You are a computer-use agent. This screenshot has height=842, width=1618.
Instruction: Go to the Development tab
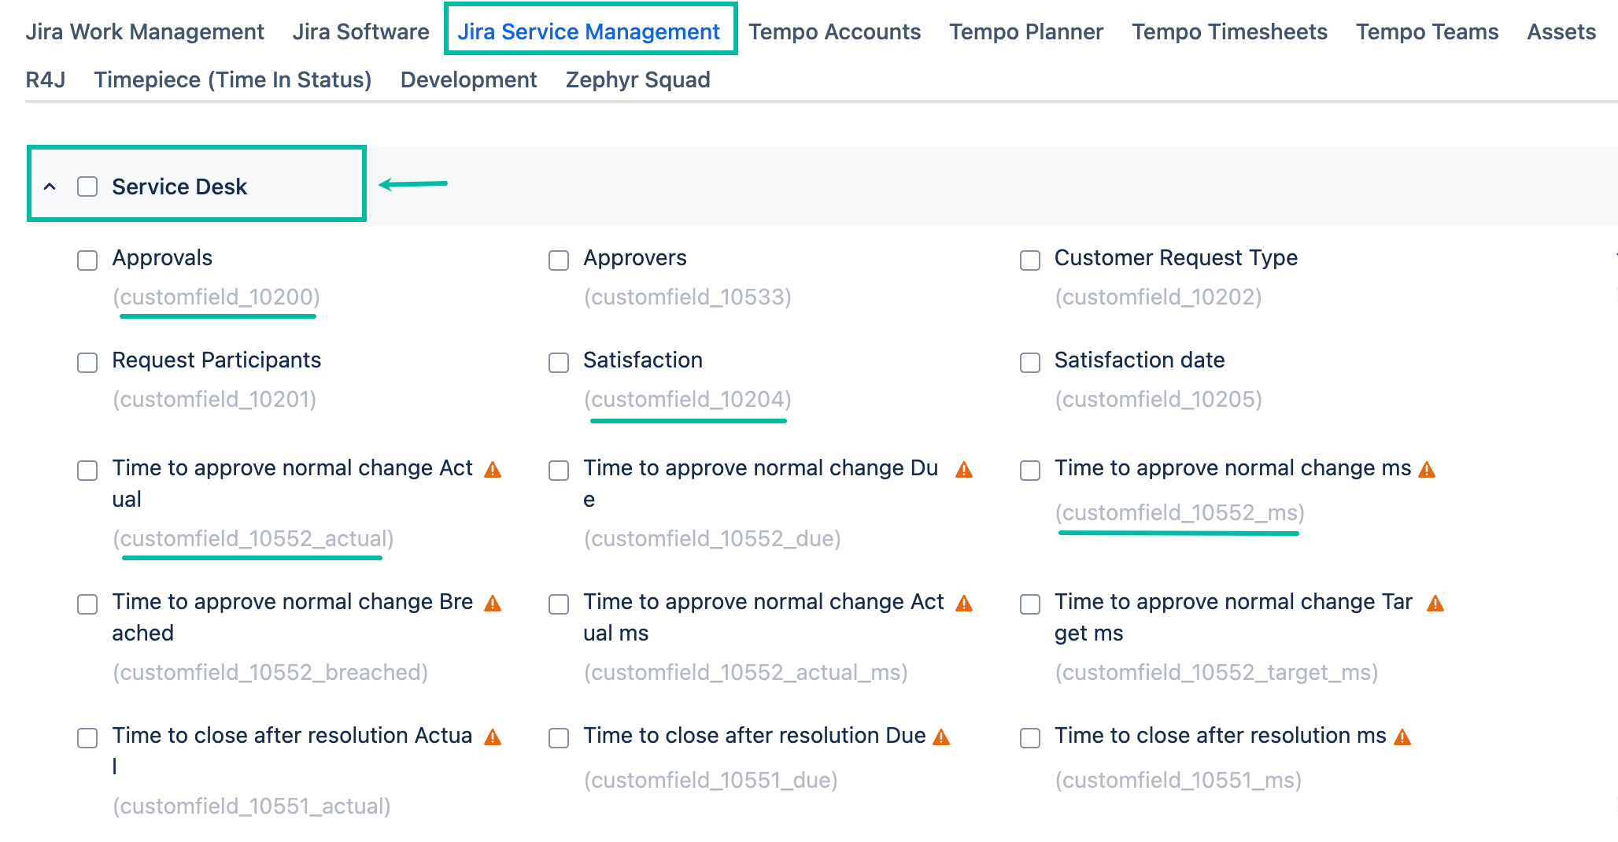pyautogui.click(x=469, y=79)
